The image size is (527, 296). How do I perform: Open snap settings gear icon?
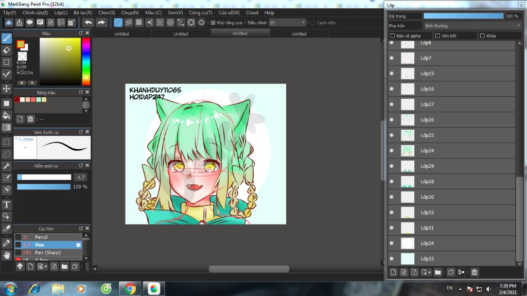[201, 23]
